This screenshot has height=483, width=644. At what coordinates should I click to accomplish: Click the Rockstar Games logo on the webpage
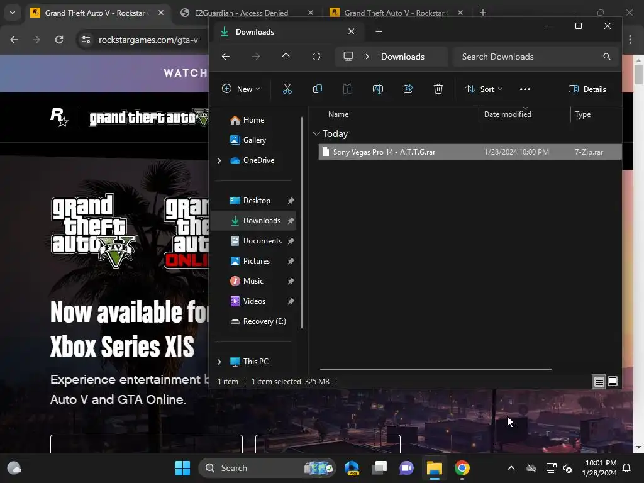coord(59,118)
